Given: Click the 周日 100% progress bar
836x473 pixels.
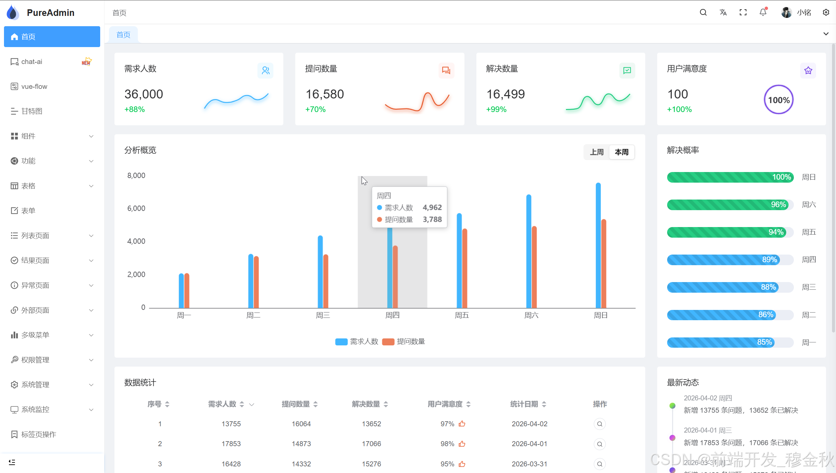Looking at the screenshot, I should 730,177.
